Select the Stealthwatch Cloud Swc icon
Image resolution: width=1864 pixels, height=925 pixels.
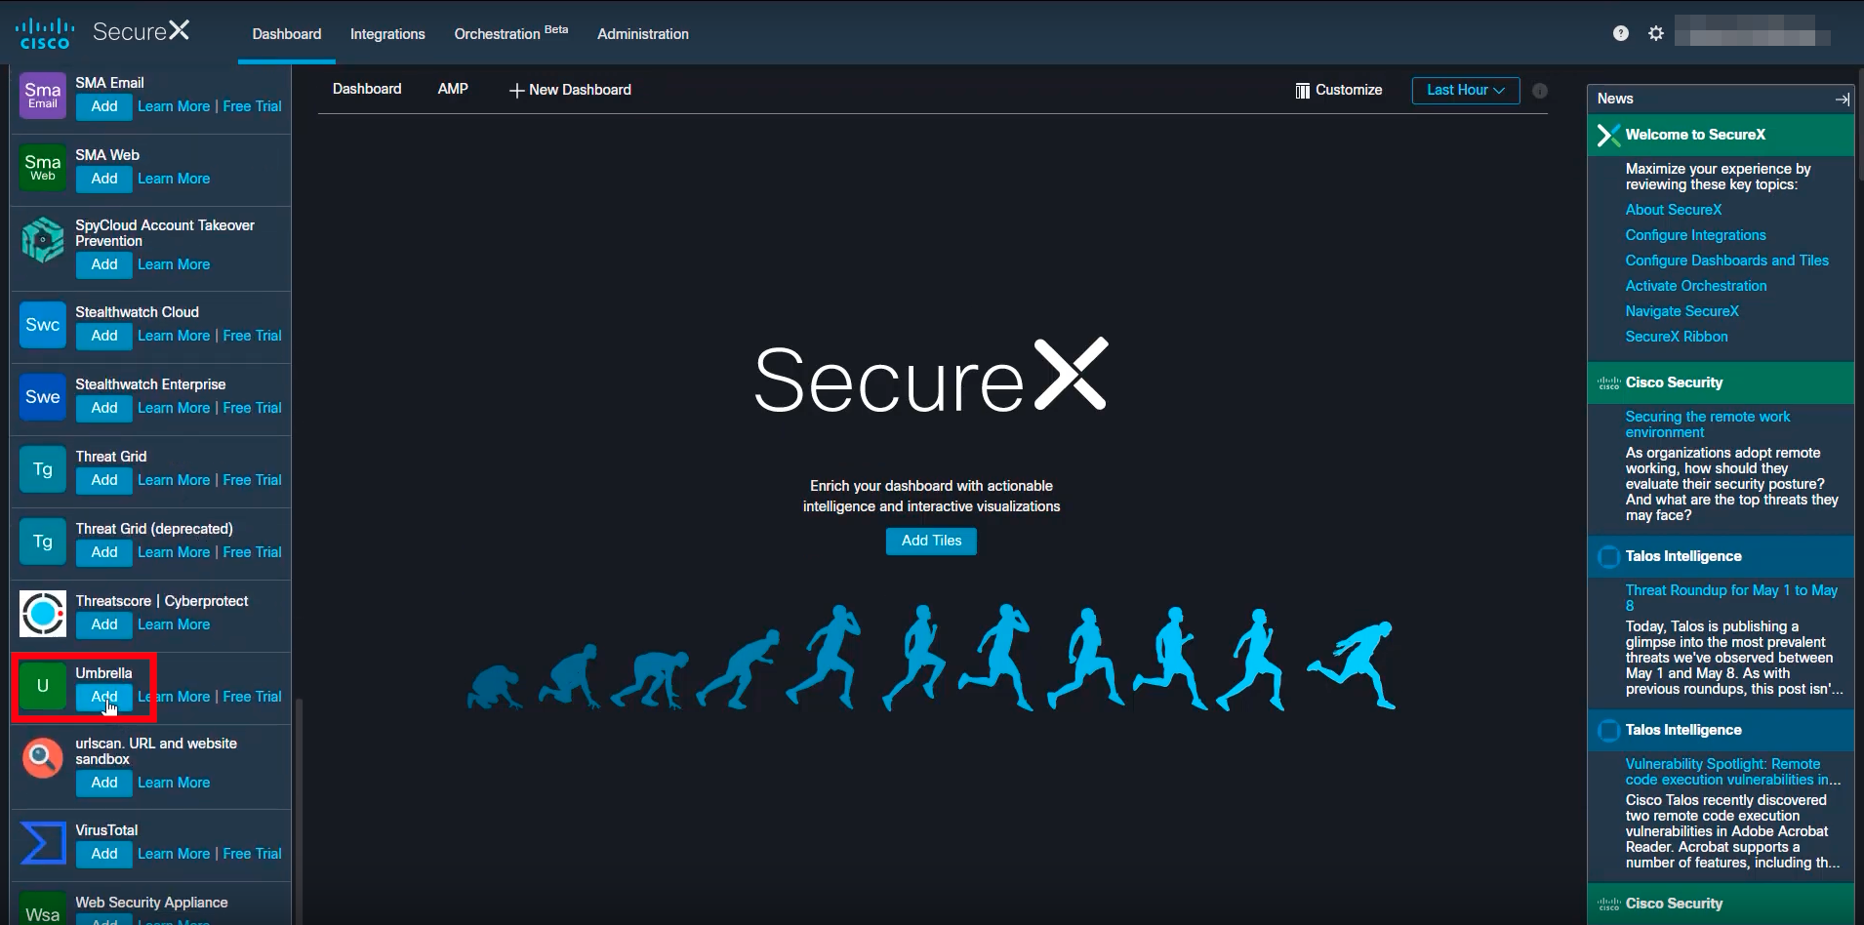pyautogui.click(x=42, y=325)
